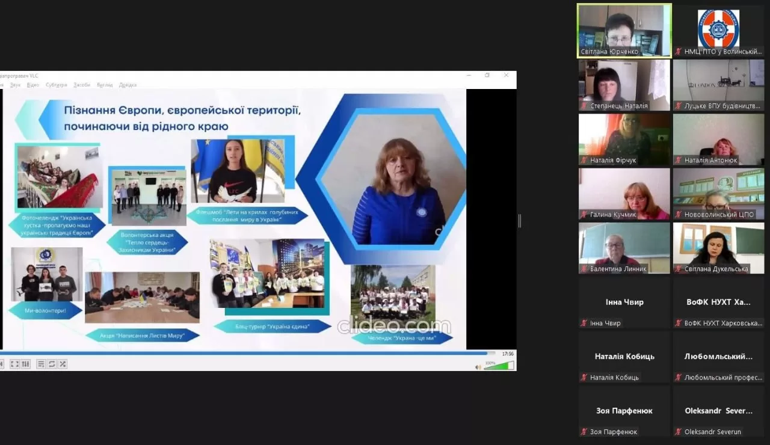Adjust the green VLC volume slider
This screenshot has width=770, height=445.
coord(499,366)
